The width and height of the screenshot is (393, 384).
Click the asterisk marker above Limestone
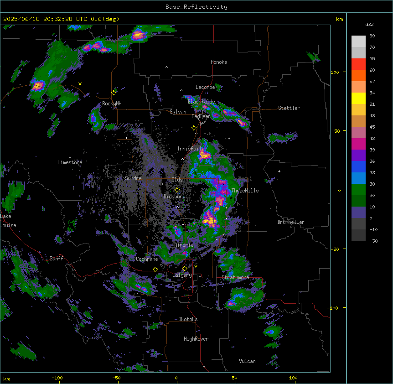coord(70,158)
